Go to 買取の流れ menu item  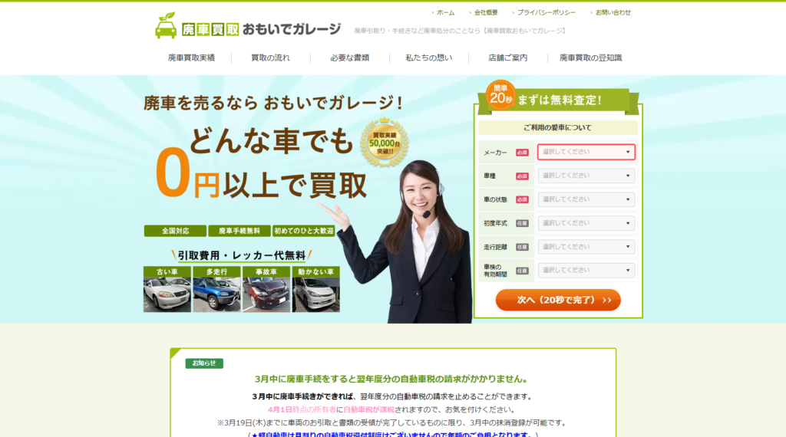tap(270, 58)
